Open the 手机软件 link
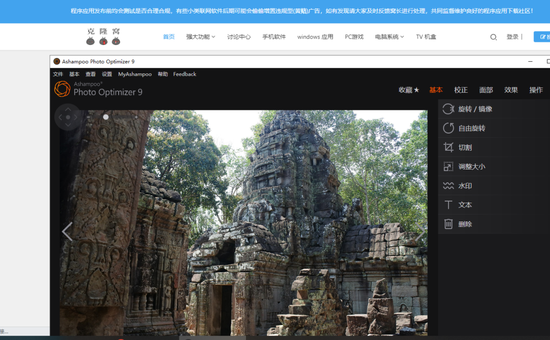Viewport: 550px width, 340px height. (274, 37)
